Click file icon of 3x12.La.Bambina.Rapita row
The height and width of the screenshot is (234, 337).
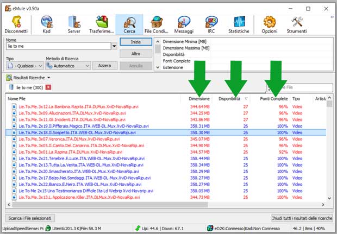click(x=14, y=107)
